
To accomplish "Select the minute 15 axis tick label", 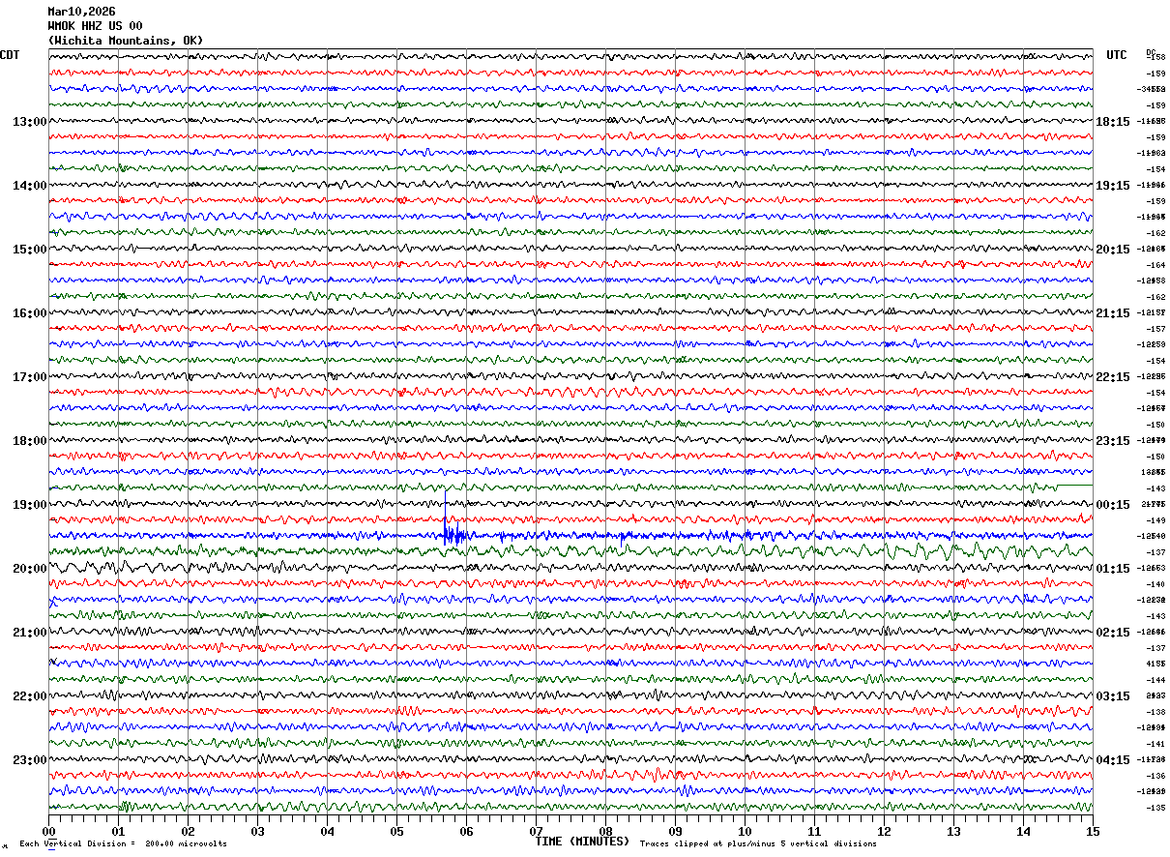I will pos(1093,831).
